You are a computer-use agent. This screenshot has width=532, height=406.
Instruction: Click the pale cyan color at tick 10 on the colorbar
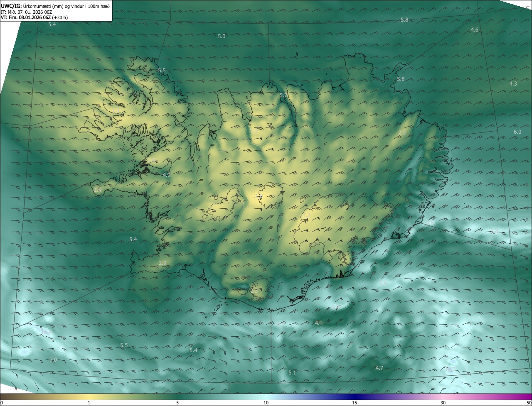click(x=266, y=396)
